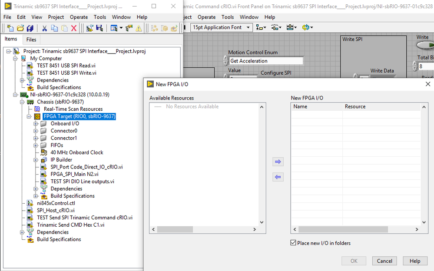Expand the Connector1 folder
The height and width of the screenshot is (271, 434).
coord(36,138)
